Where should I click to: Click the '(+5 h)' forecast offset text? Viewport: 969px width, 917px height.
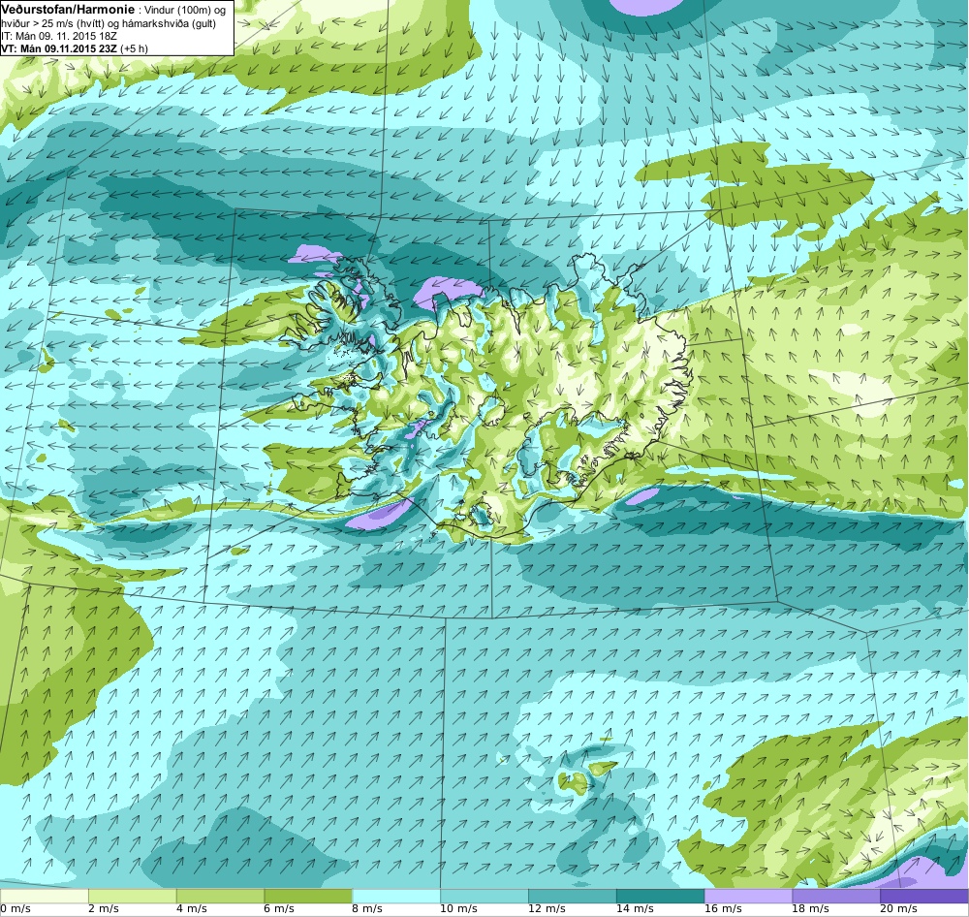[x=134, y=48]
